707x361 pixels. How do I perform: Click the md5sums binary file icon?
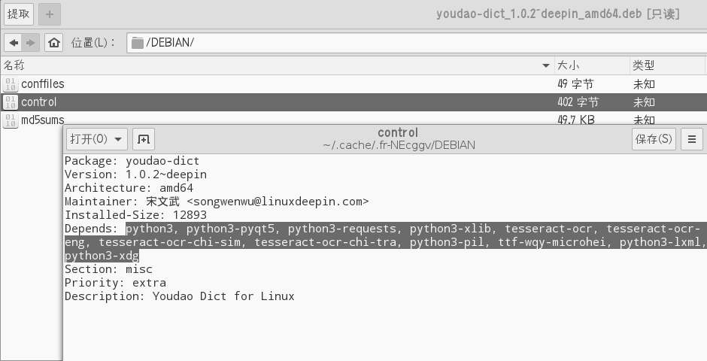tap(11, 120)
